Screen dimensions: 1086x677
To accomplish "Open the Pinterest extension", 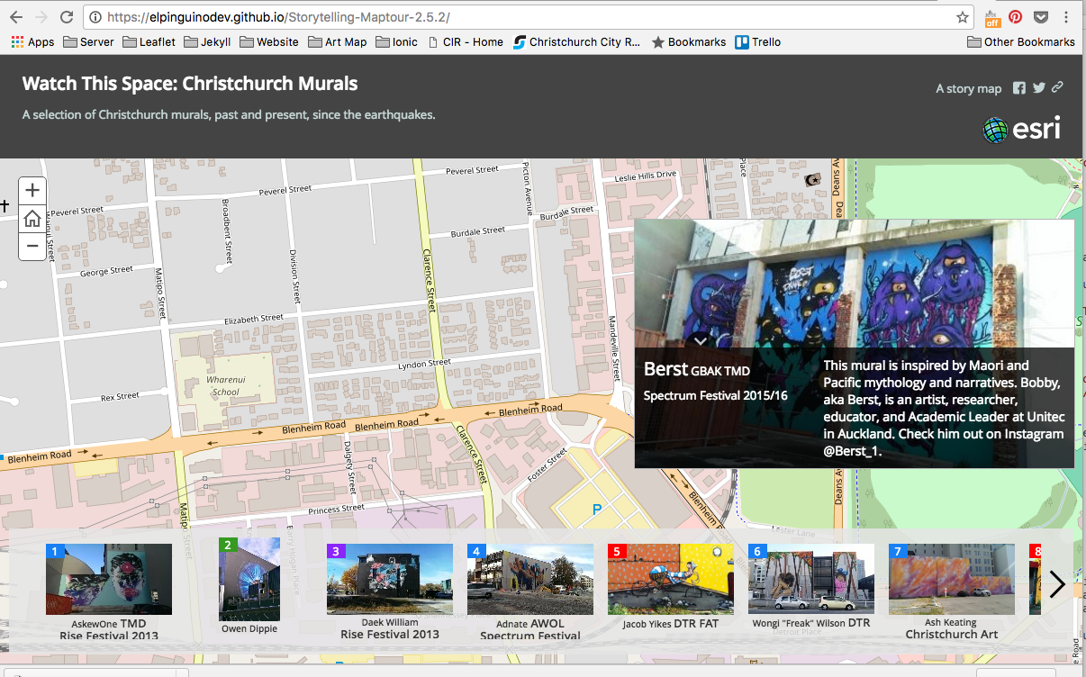I will pos(1016,17).
